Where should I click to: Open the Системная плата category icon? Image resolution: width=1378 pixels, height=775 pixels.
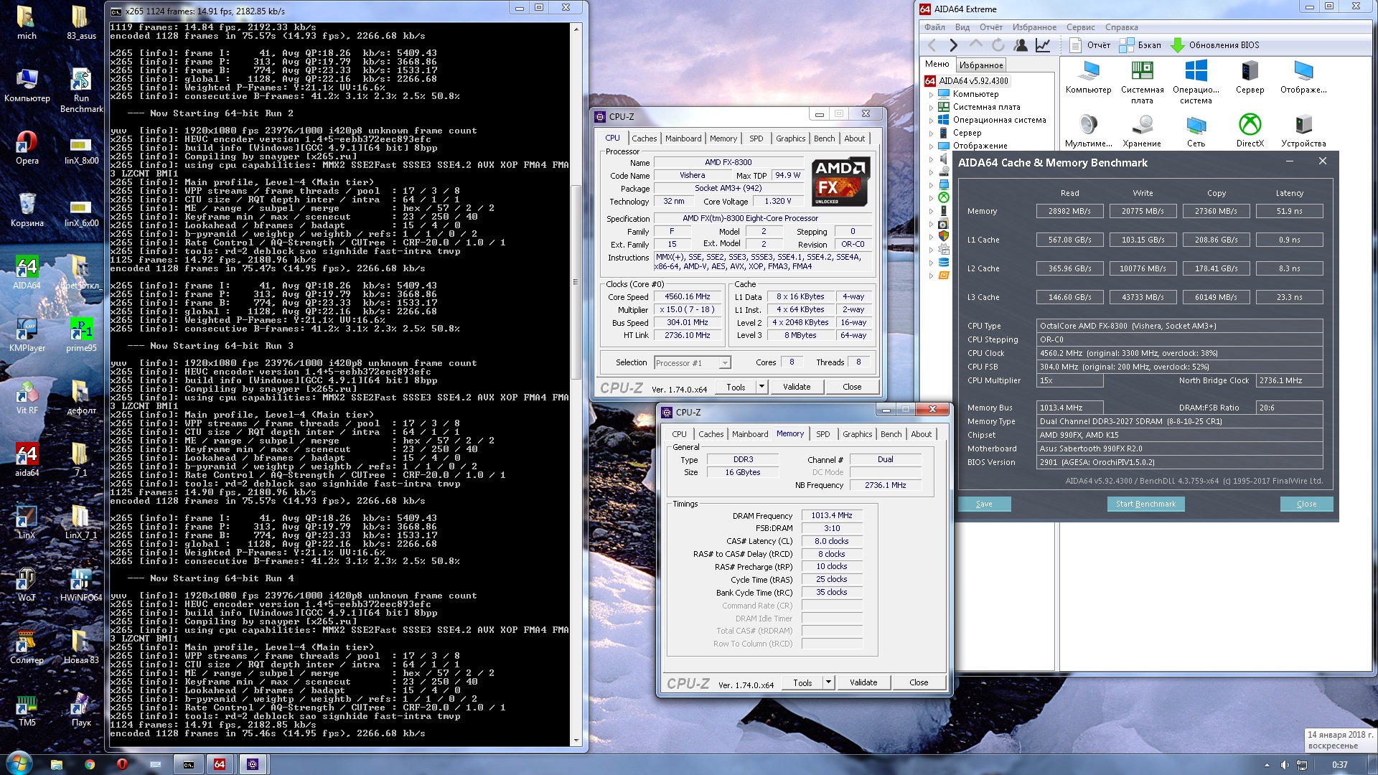(1142, 72)
